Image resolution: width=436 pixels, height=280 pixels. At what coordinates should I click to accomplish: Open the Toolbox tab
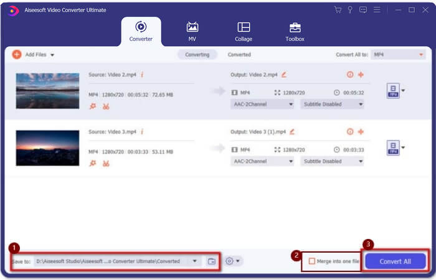295,31
